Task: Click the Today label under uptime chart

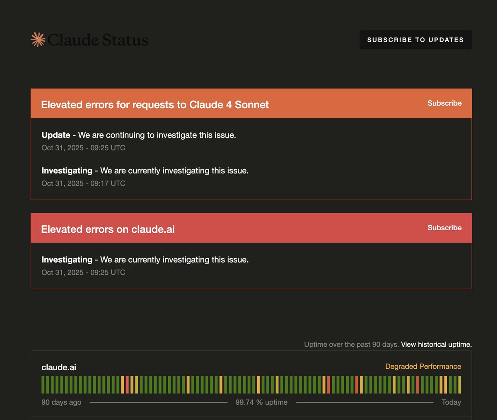Action: coord(451,402)
